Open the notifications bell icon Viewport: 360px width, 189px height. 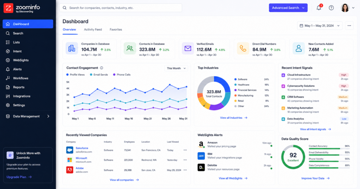click(x=319, y=8)
